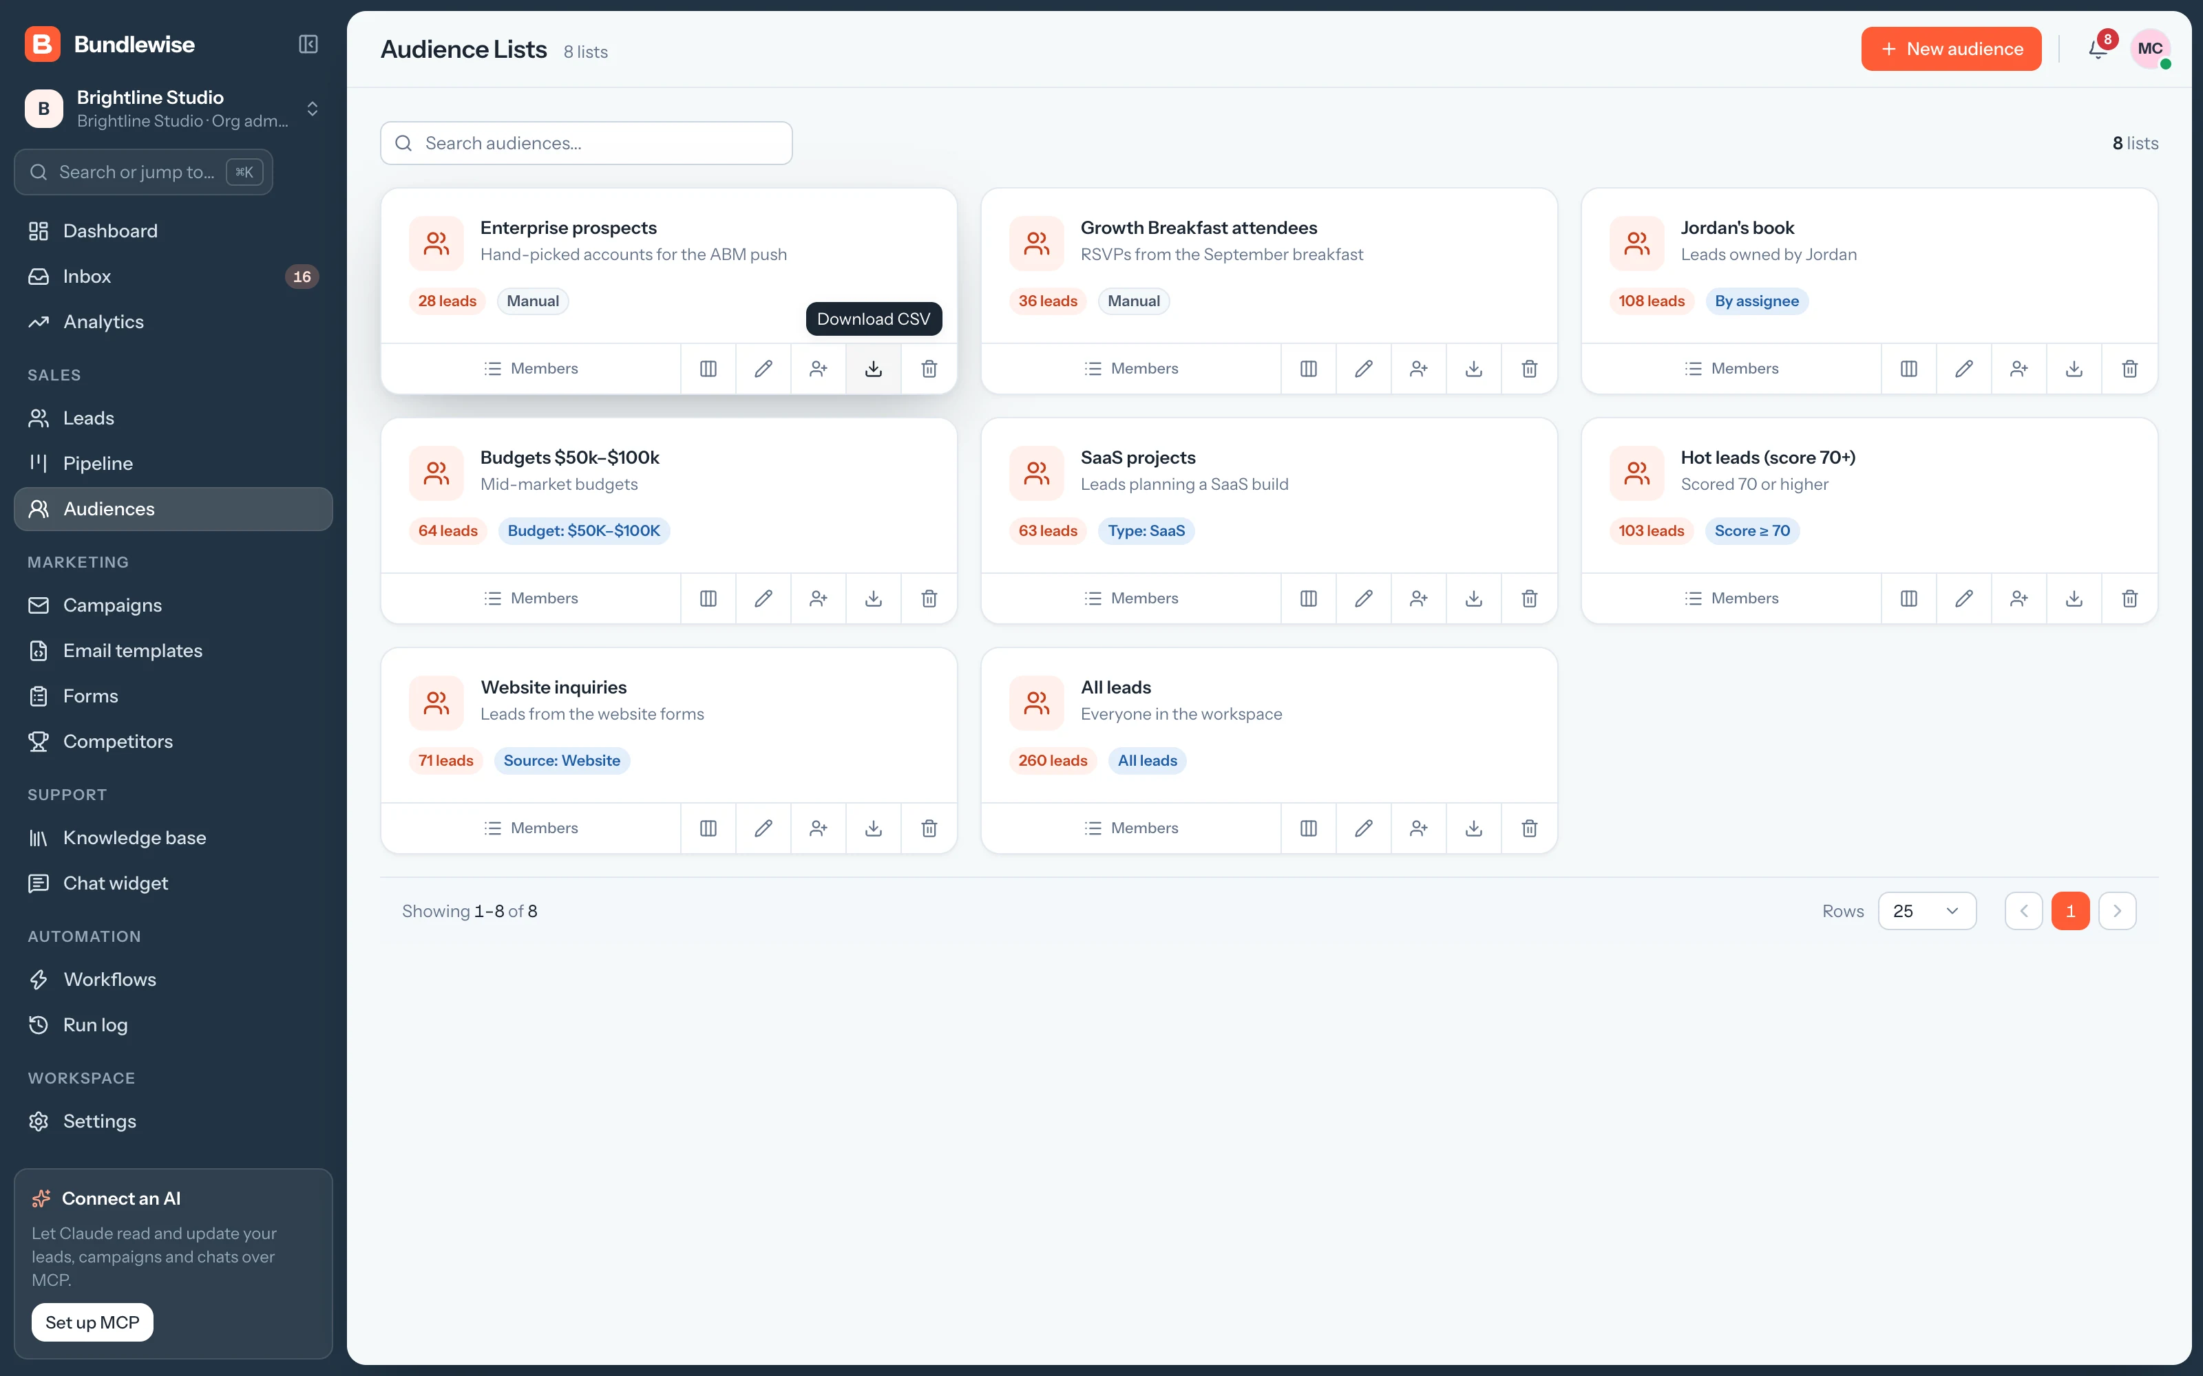2203x1376 pixels.
Task: Add people to SaaS projects list
Action: tap(1418, 598)
